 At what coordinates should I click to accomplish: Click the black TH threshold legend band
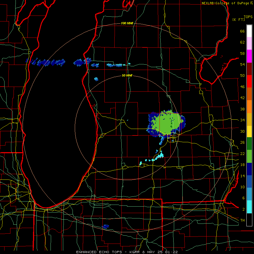249,220
